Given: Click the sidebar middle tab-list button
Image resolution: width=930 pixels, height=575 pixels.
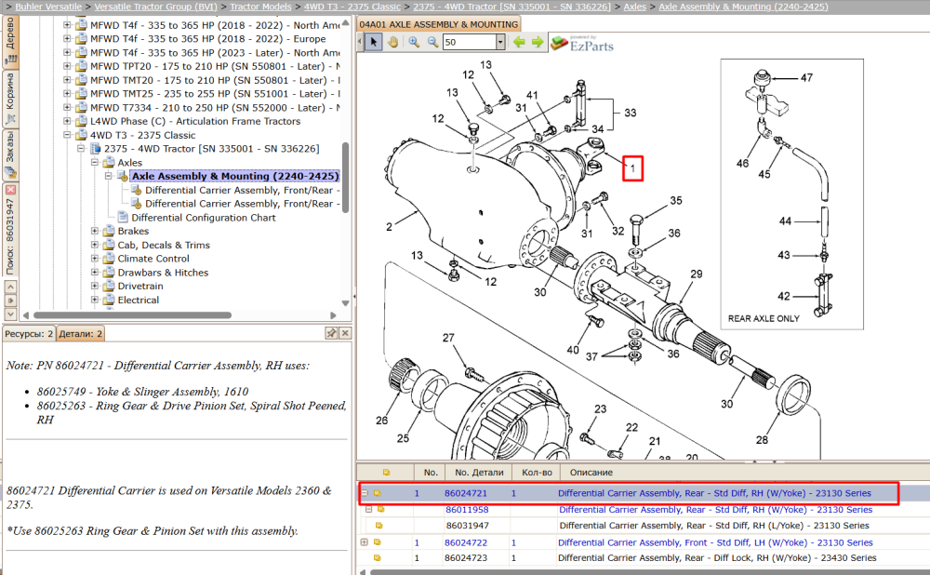Looking at the screenshot, I should click(10, 301).
